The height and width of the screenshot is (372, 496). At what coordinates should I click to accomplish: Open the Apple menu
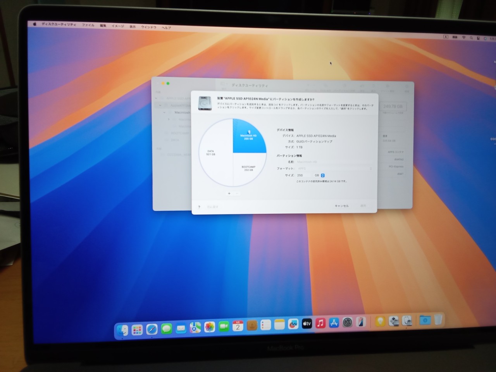tap(34, 24)
